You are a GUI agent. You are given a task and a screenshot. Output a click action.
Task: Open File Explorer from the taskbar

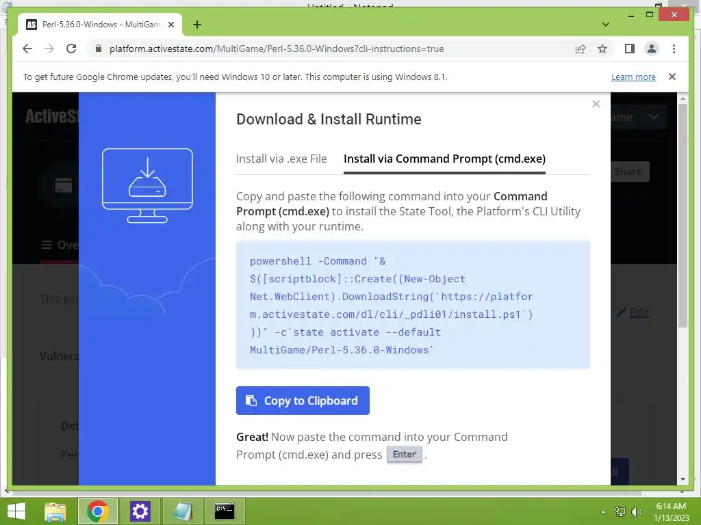55,511
